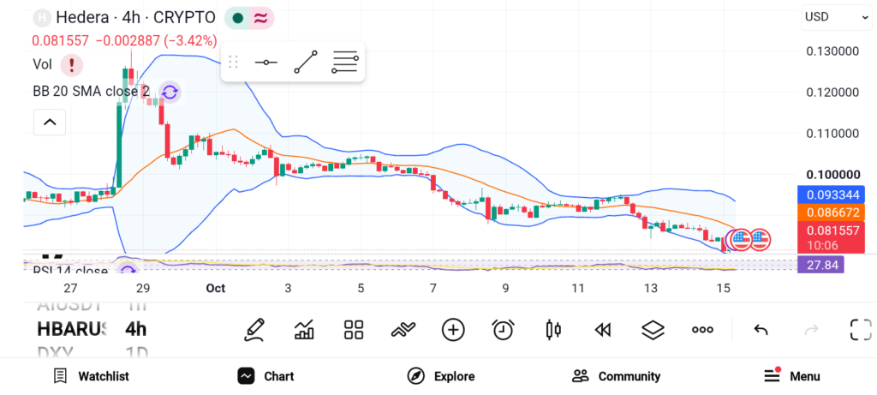Viewport: 877px width, 395px height.
Task: Open the indicators chart icon
Action: [x=304, y=330]
